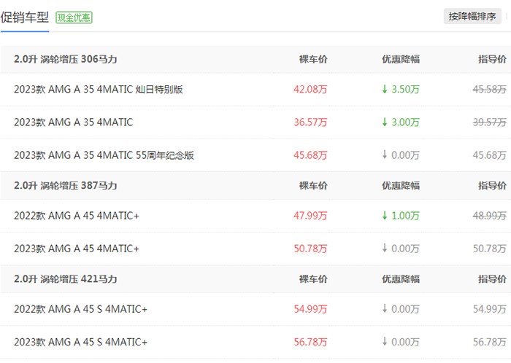Click 裸车价 header in 421马力 group
The height and width of the screenshot is (363, 511).
click(x=313, y=278)
